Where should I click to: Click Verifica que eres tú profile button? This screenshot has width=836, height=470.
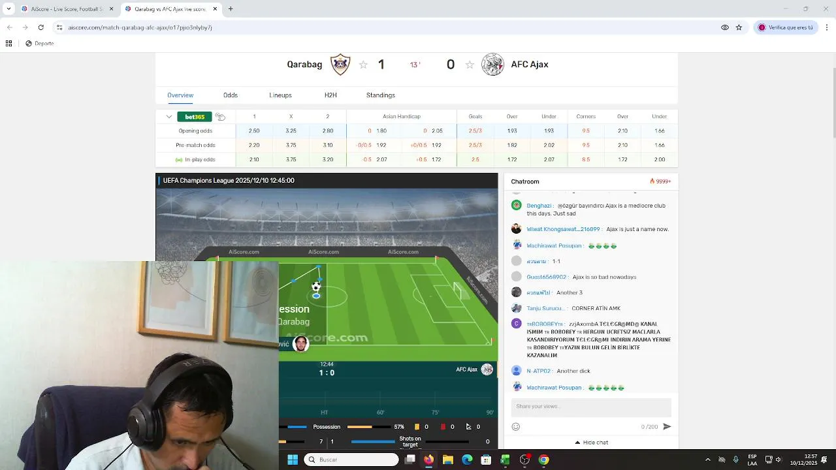786,27
